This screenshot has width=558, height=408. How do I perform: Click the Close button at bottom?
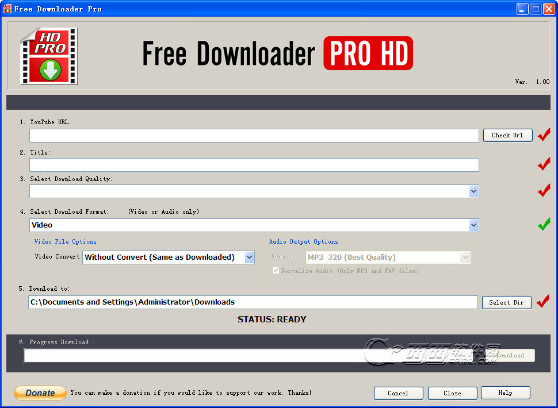pos(452,393)
